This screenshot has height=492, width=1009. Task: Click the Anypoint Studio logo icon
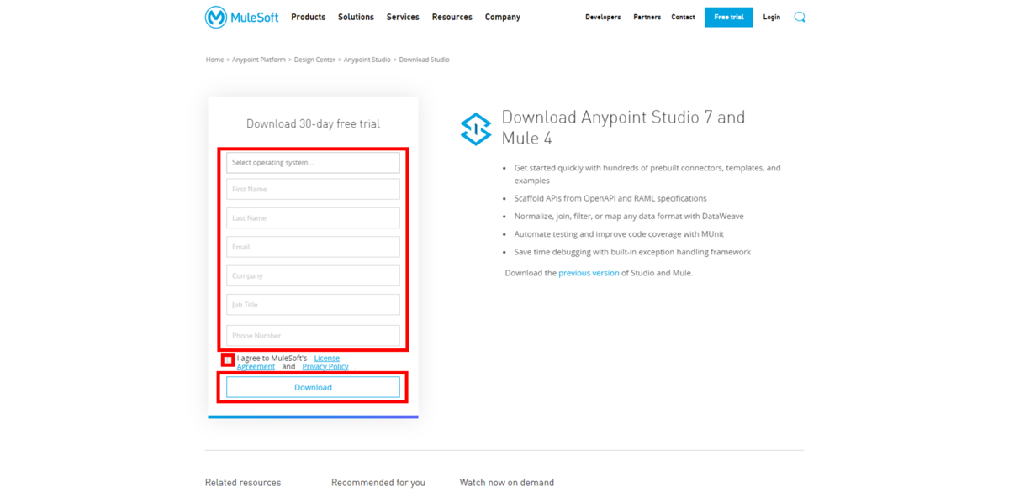pos(476,129)
